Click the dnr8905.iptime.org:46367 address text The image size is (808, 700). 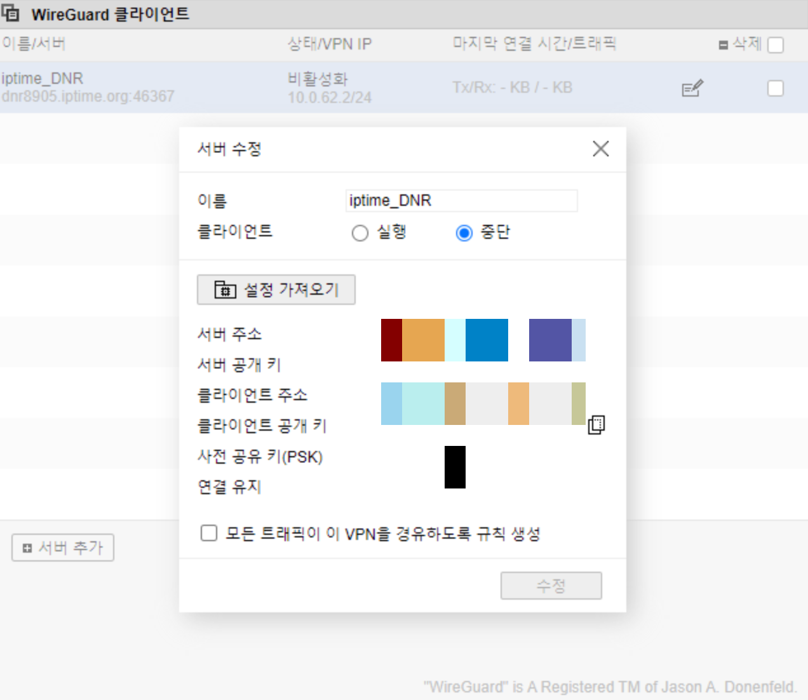coord(88,97)
